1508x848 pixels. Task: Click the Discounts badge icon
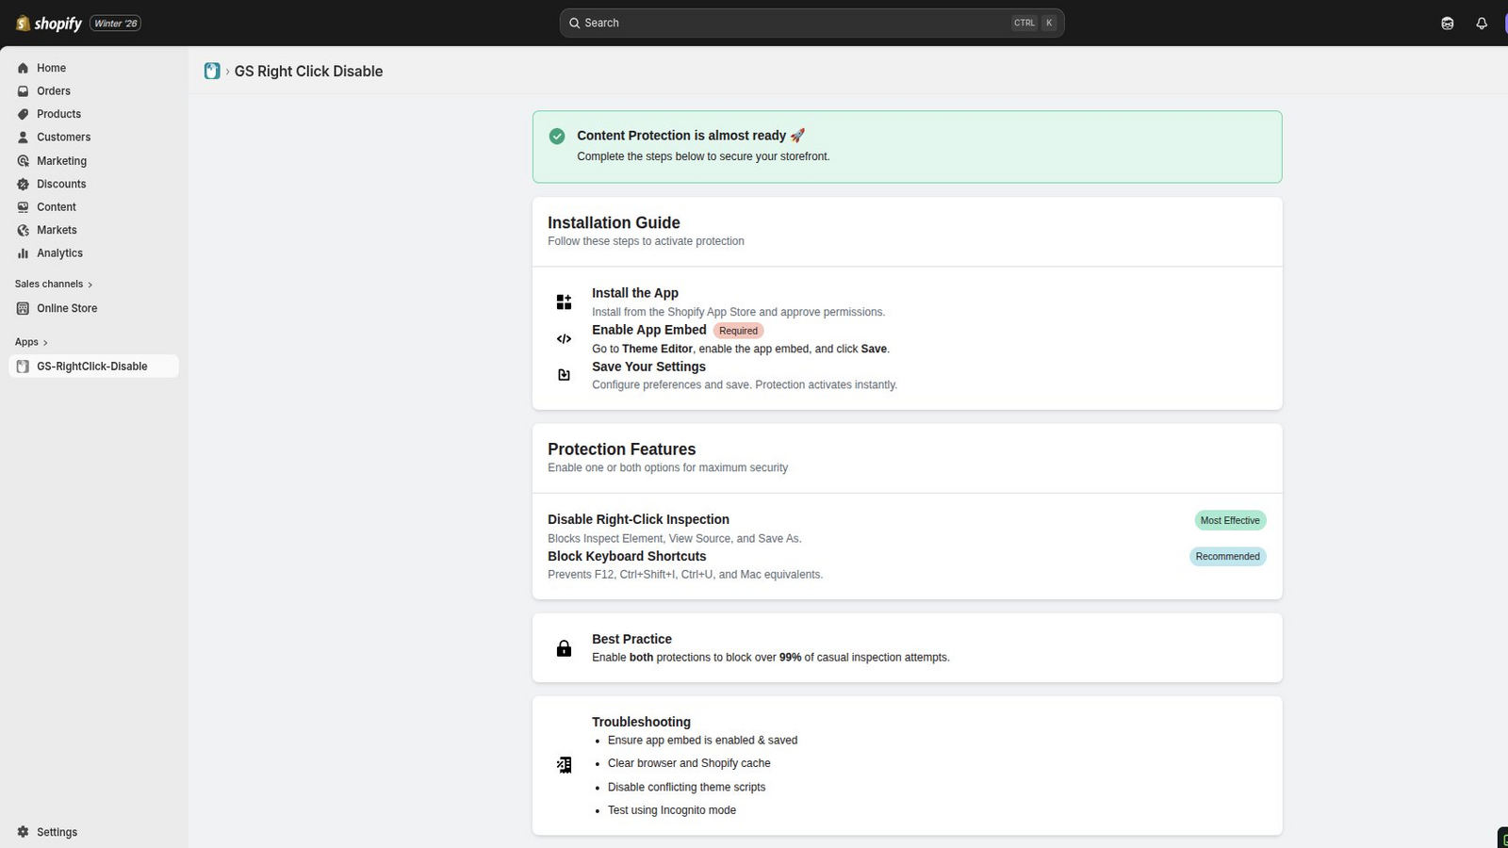coord(24,185)
